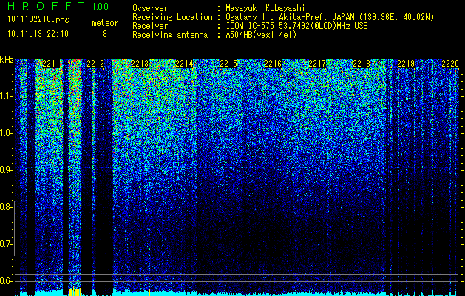Click the A504HB(yagi 4el) antenna text
465x296 pixels.
click(x=261, y=35)
